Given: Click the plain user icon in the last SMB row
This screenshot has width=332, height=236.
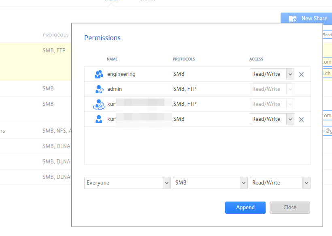Looking at the screenshot, I should (x=99, y=119).
